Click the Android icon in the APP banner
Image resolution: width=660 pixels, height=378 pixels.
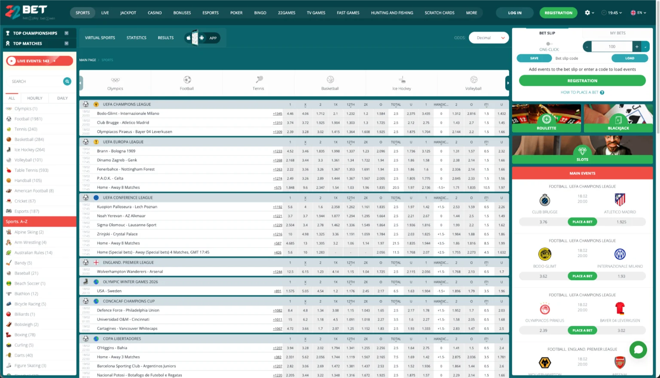coord(202,38)
